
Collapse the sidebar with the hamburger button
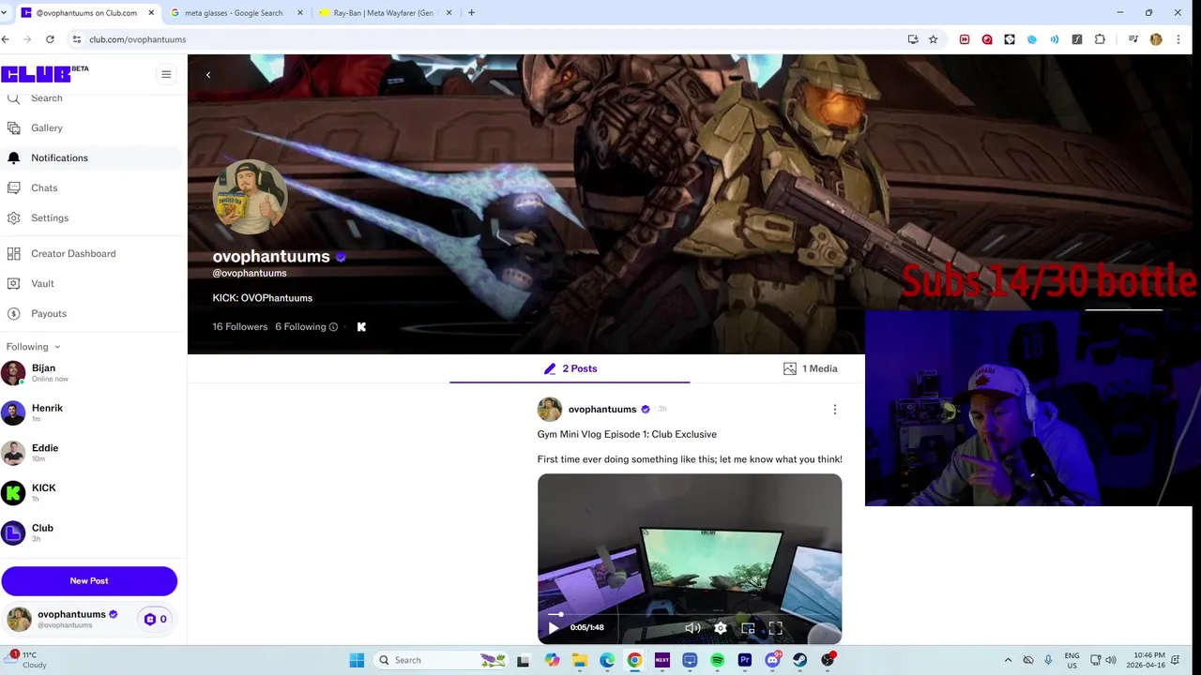point(166,74)
